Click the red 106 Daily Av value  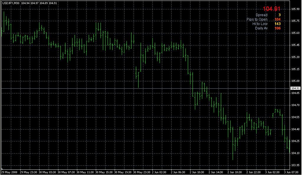[x=278, y=28]
